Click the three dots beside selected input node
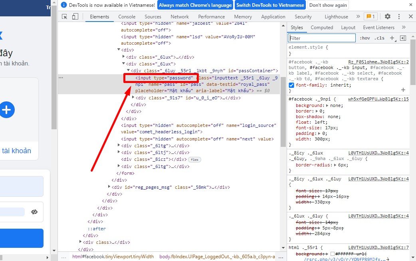 [61, 78]
